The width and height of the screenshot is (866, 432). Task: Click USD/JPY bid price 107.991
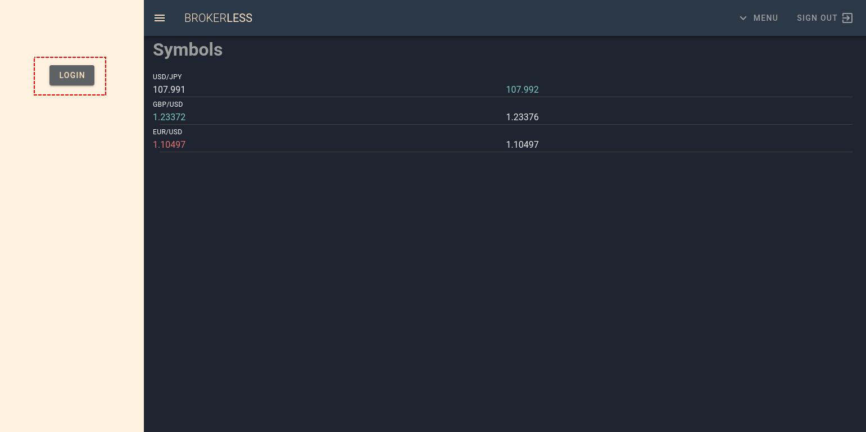pos(169,89)
